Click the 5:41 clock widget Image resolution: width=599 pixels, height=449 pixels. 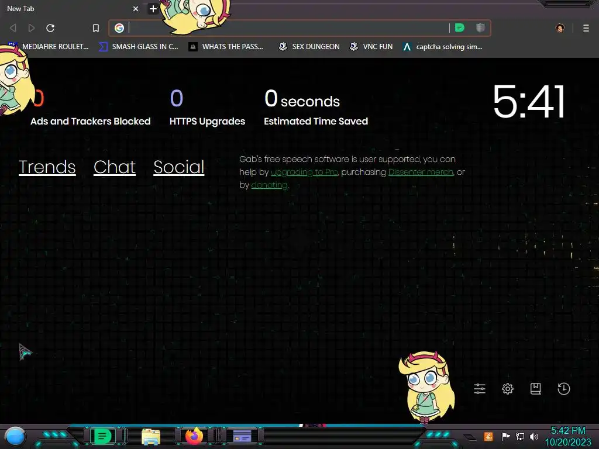click(529, 102)
